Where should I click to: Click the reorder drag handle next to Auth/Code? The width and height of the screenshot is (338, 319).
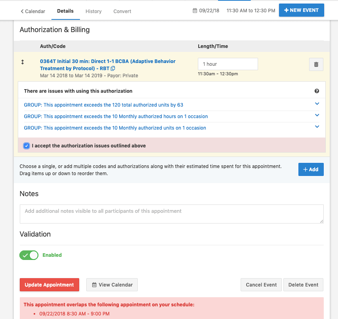(x=23, y=62)
